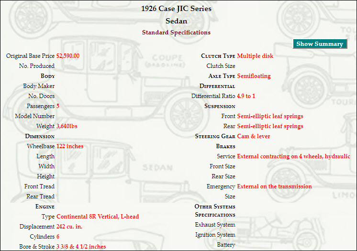
Task: Click the 'Suspension' section heading
Action: (x=220, y=106)
